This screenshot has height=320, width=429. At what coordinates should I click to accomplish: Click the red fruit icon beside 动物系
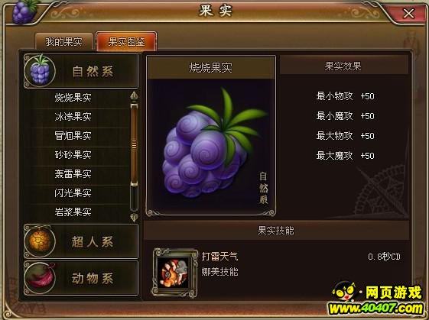[40, 278]
